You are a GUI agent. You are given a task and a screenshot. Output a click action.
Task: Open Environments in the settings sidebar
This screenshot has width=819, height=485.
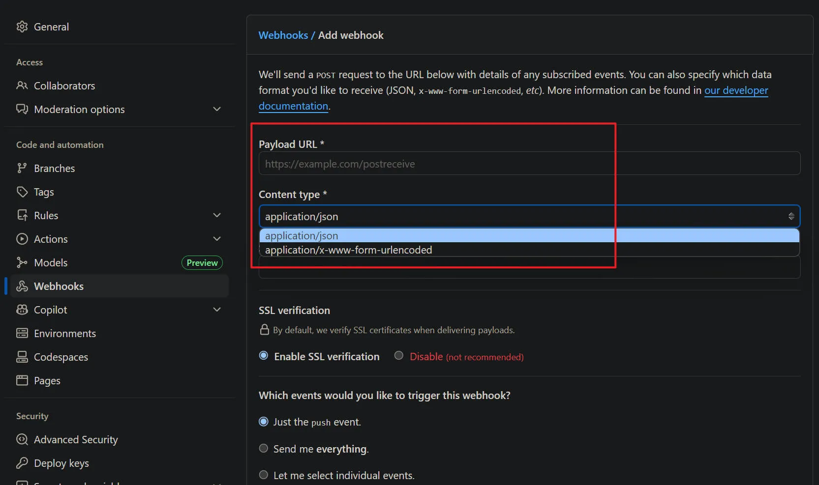point(64,333)
